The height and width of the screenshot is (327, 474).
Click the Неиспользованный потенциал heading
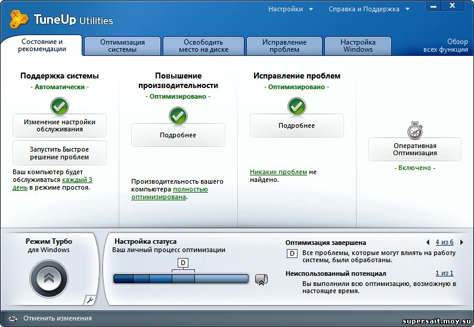click(336, 273)
